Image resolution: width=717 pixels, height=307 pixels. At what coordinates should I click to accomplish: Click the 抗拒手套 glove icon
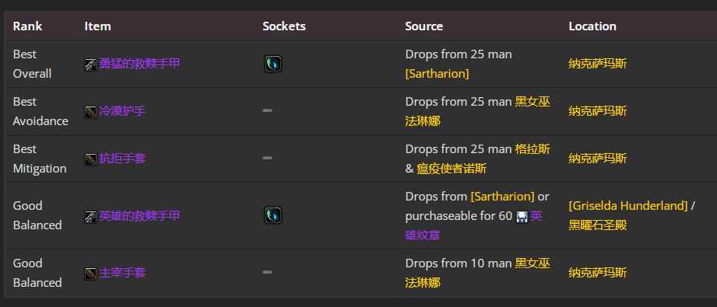[90, 159]
